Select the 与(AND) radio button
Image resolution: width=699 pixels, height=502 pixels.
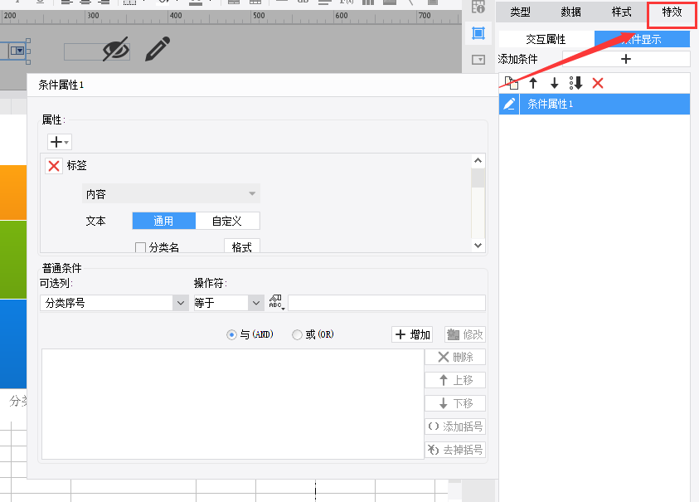click(x=231, y=334)
